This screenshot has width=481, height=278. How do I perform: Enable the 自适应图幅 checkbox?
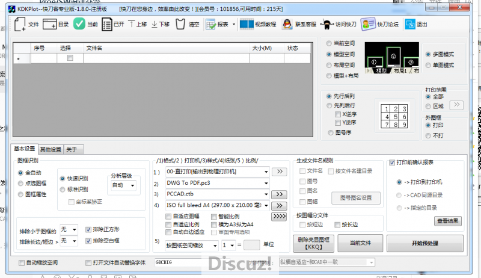[168, 217]
